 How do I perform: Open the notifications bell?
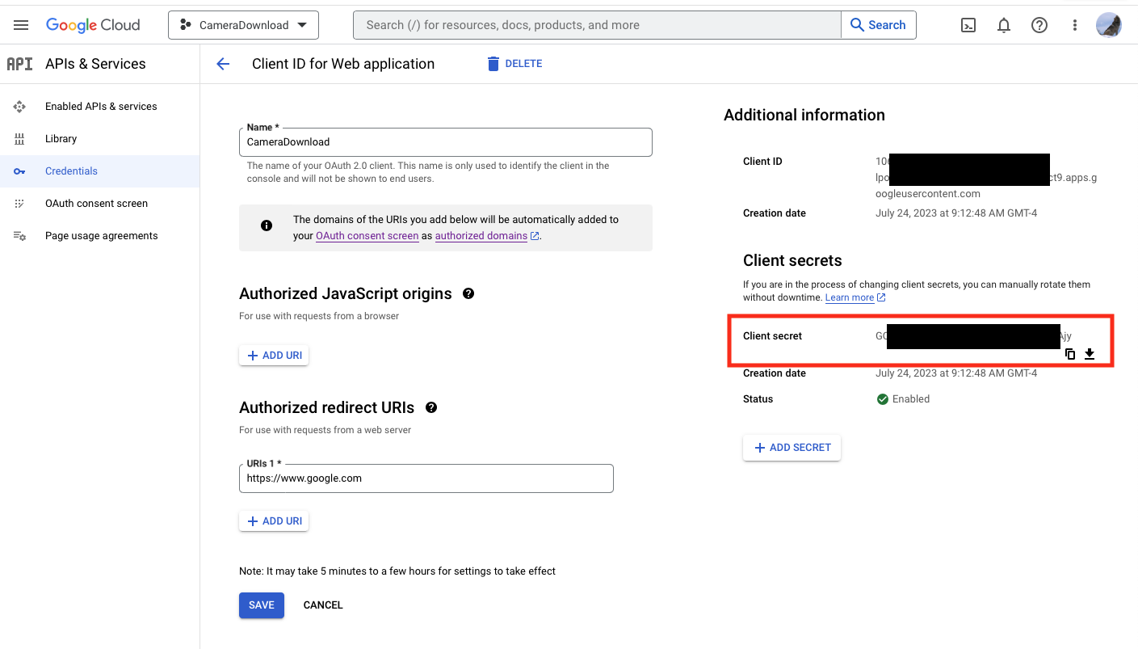[1004, 25]
